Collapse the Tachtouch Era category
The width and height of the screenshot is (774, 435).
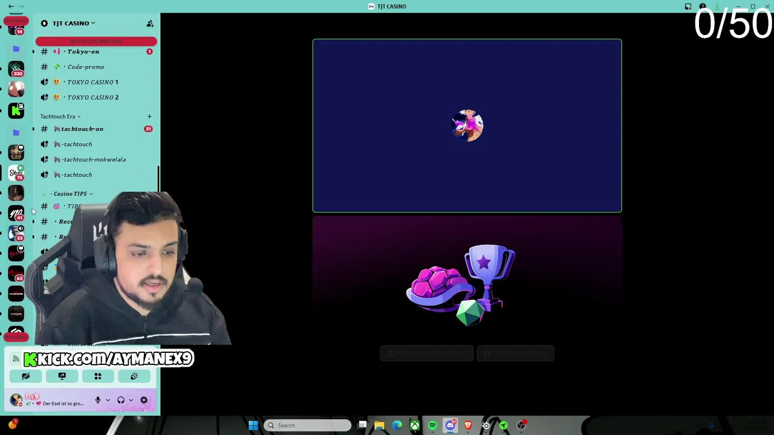pos(60,117)
